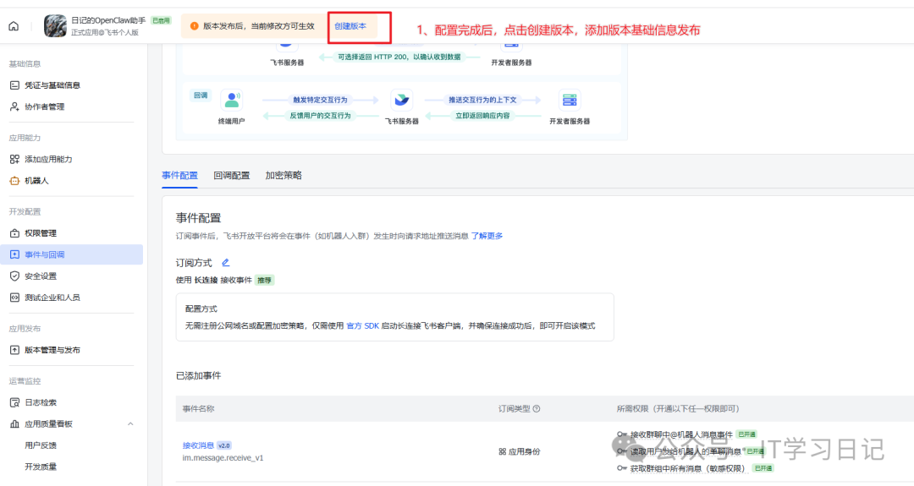Click the 订阅类型 help icon

[x=537, y=408]
